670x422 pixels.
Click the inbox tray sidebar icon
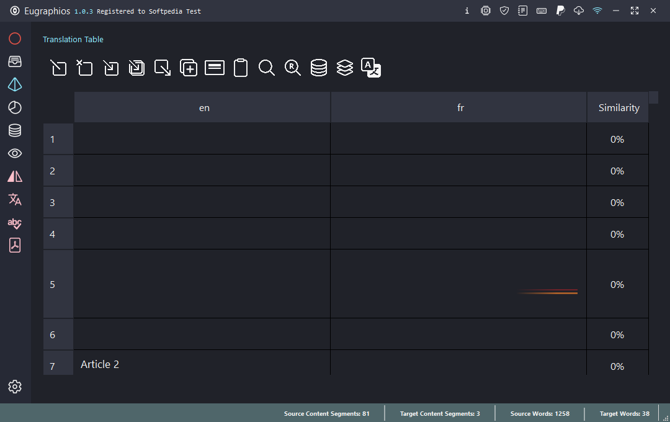pyautogui.click(x=15, y=61)
